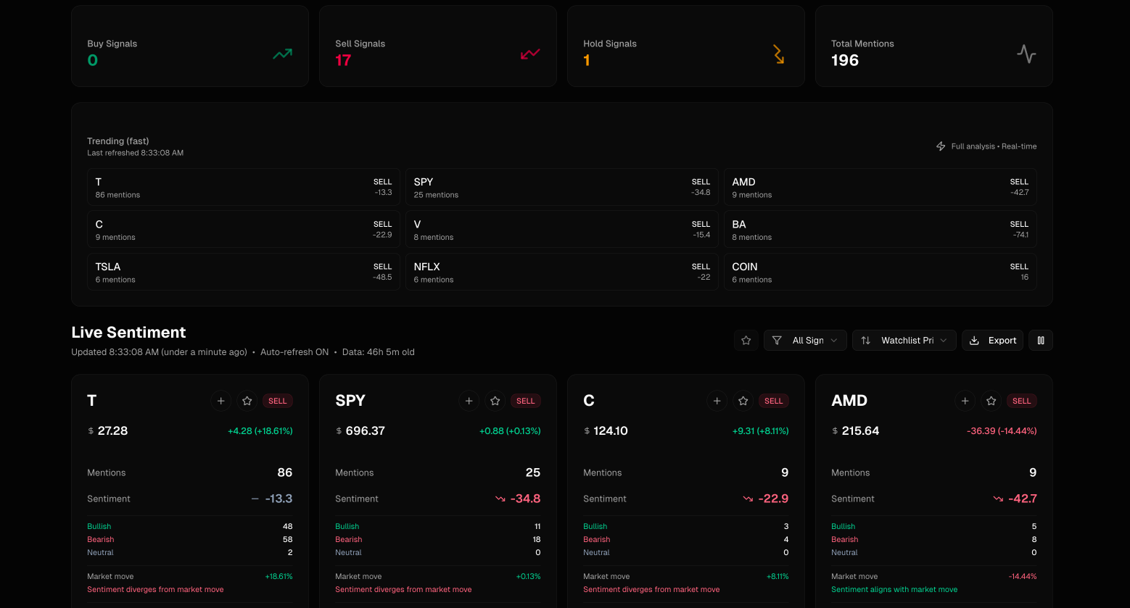Click the sentiment down-trend icon on SPY card
Viewport: 1130px width, 608px height.
coord(500,499)
